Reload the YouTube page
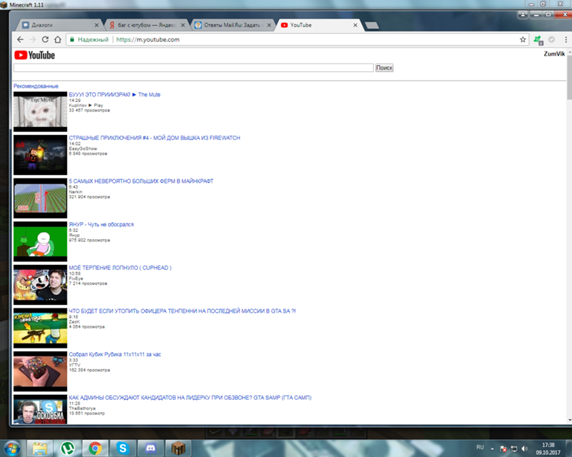 (x=45, y=39)
